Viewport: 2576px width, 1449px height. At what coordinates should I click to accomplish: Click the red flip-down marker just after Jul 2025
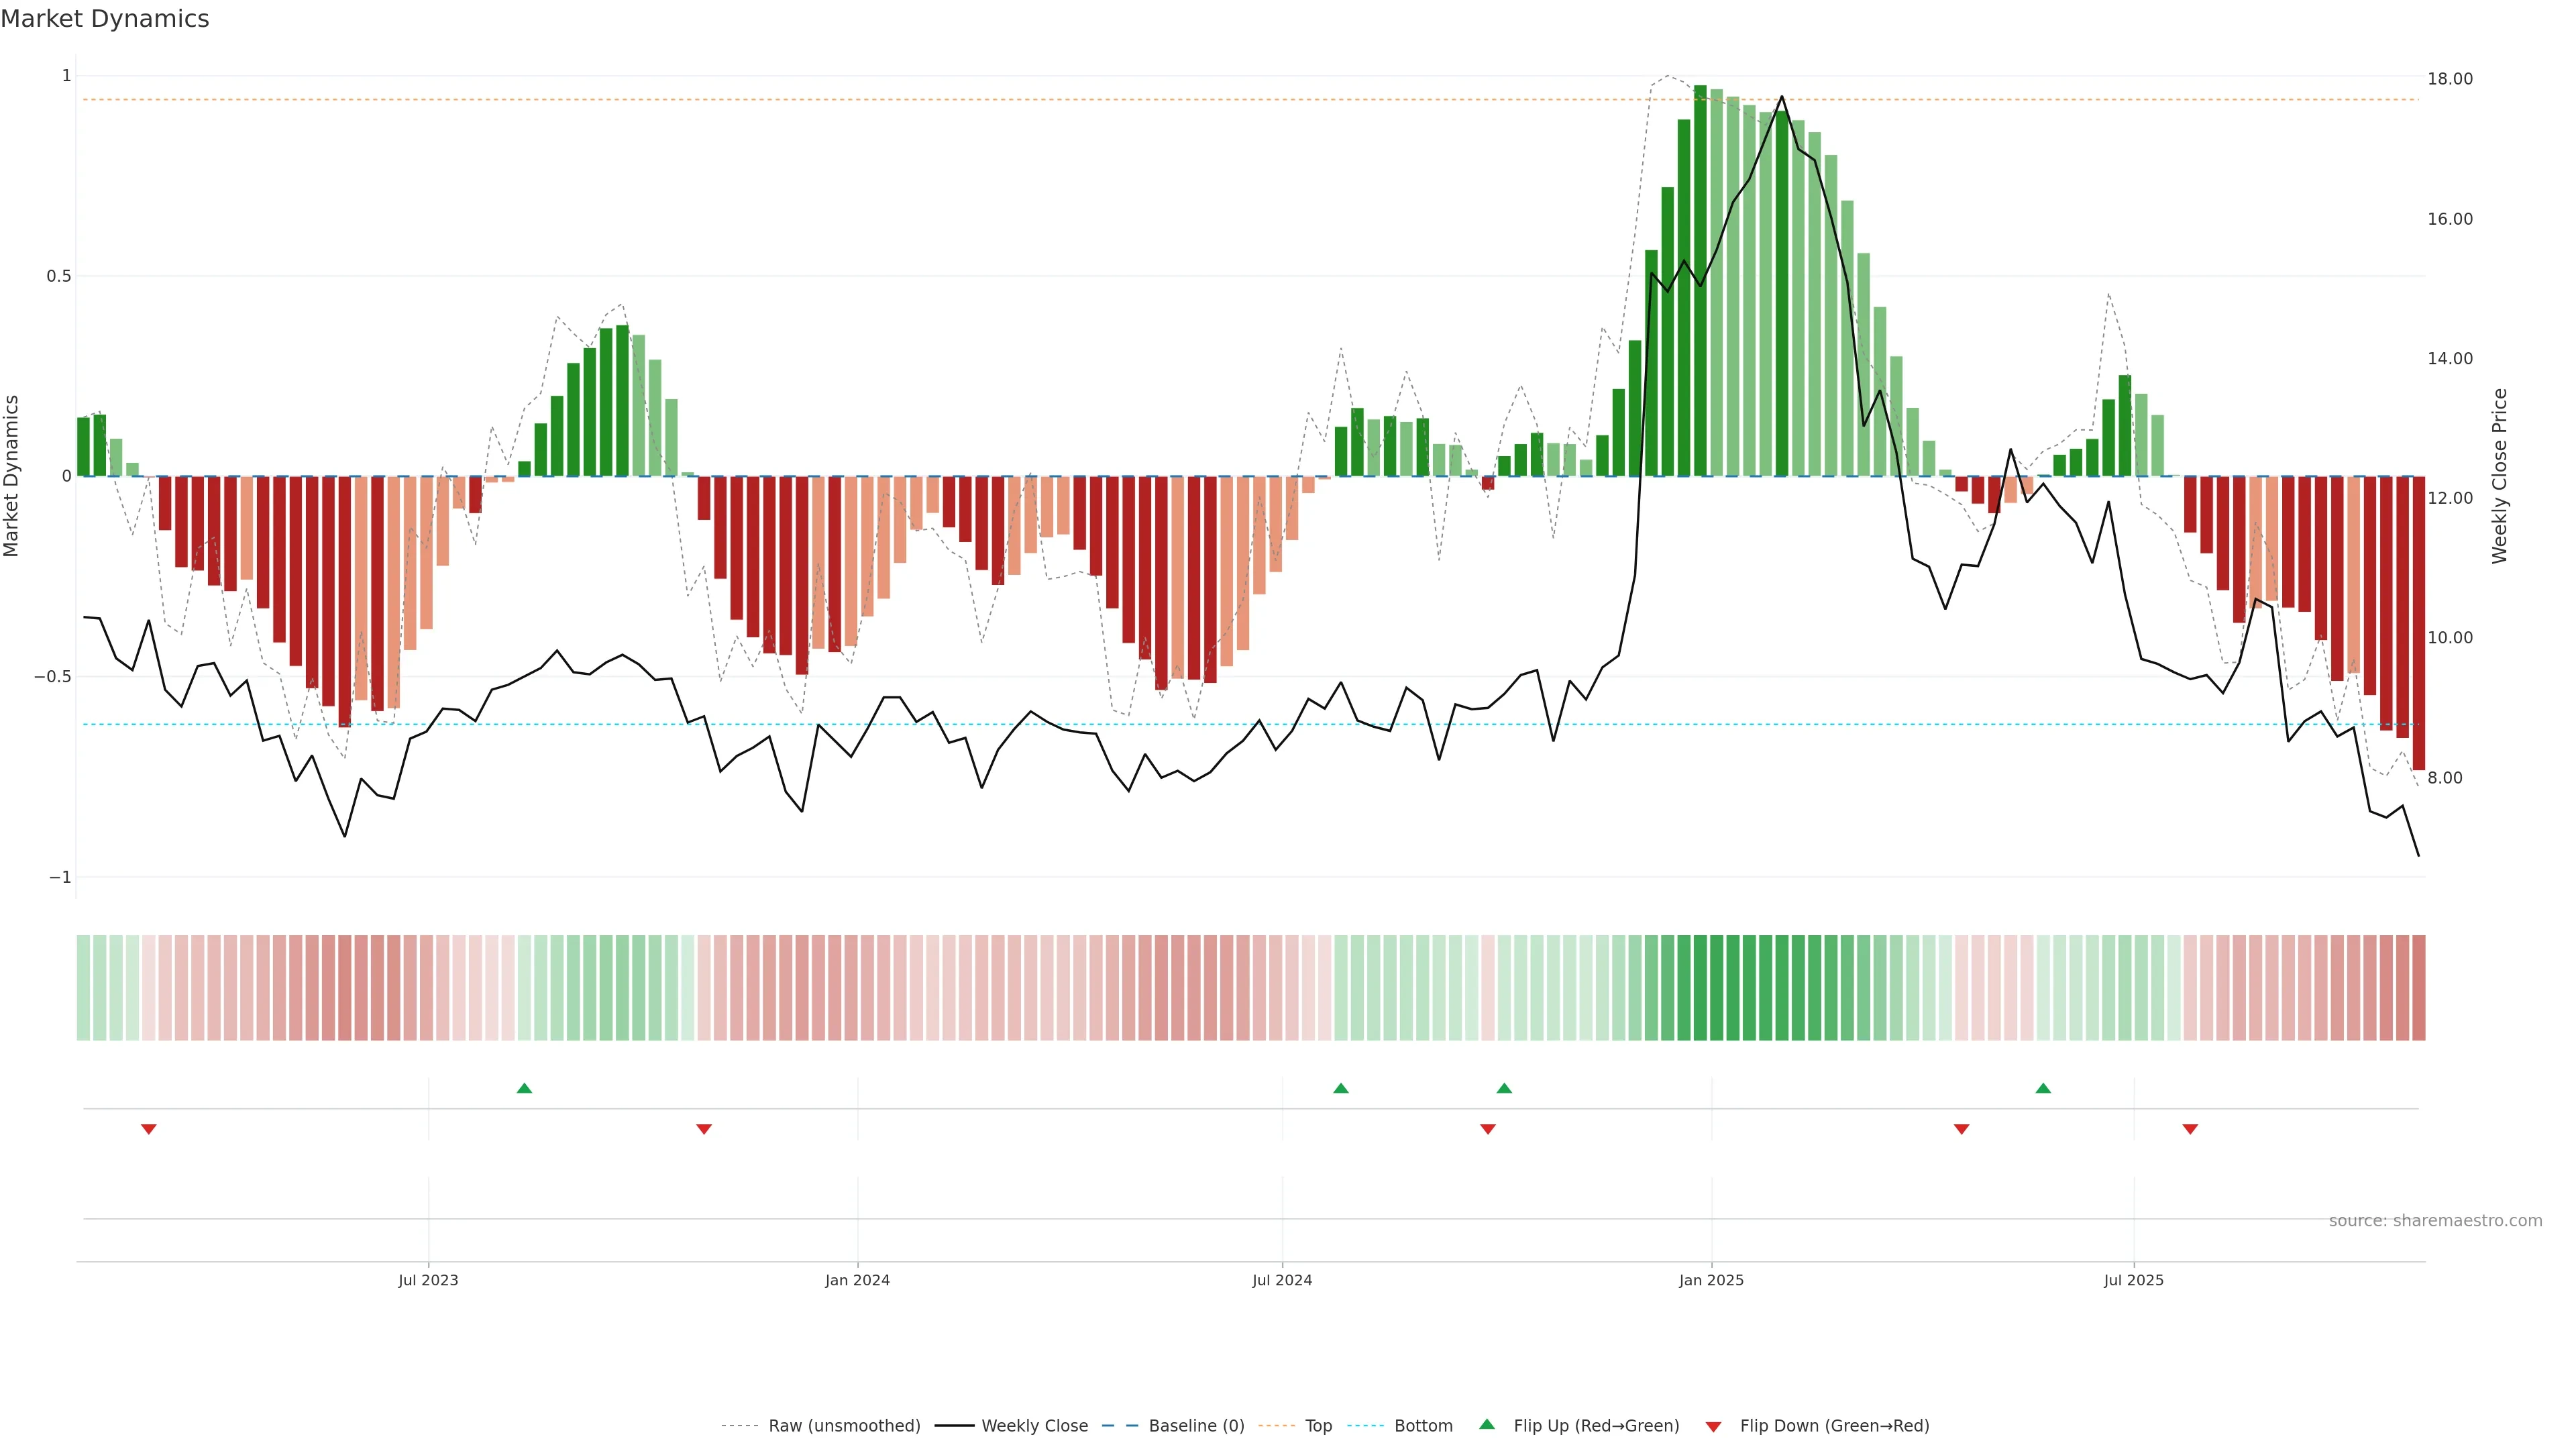point(2190,1129)
